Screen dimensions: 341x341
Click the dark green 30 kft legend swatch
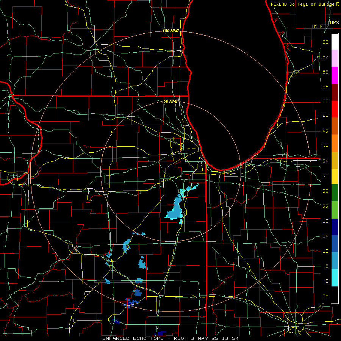pos(335,192)
